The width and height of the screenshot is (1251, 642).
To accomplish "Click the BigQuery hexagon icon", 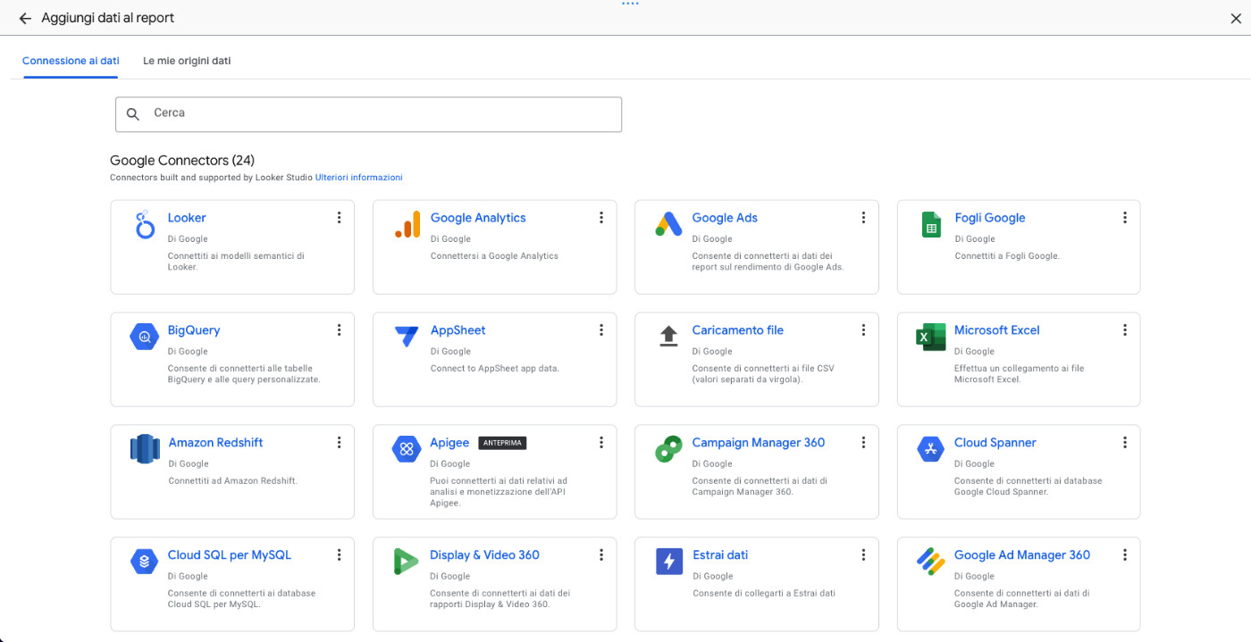I will (x=144, y=337).
